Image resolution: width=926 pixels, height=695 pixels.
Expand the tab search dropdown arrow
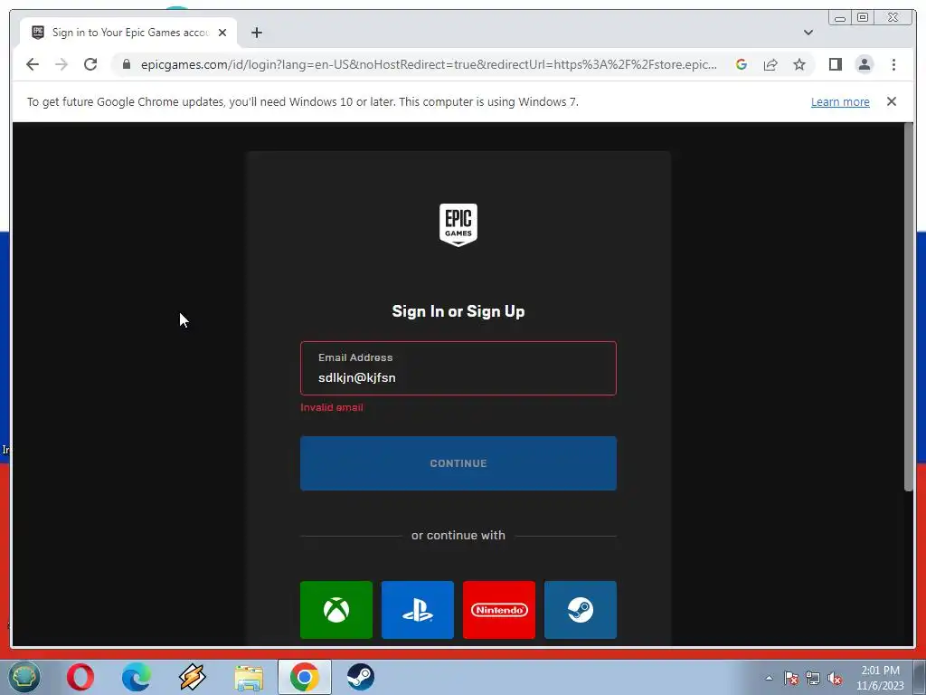point(808,33)
